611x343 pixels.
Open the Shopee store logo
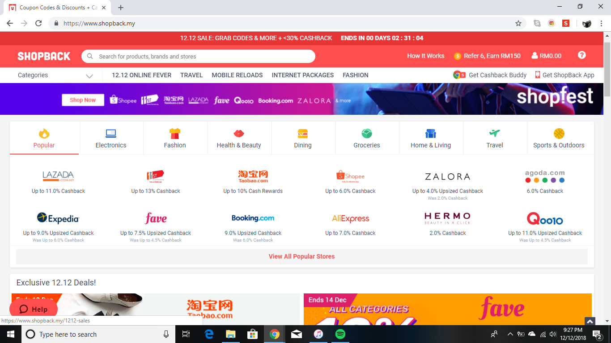(351, 176)
